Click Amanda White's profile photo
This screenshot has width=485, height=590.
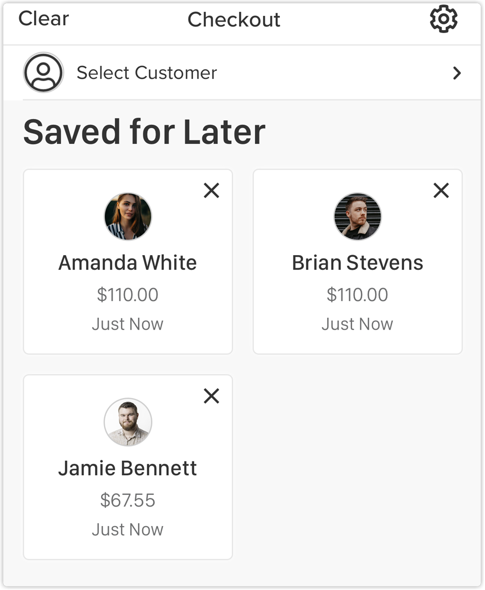click(128, 216)
